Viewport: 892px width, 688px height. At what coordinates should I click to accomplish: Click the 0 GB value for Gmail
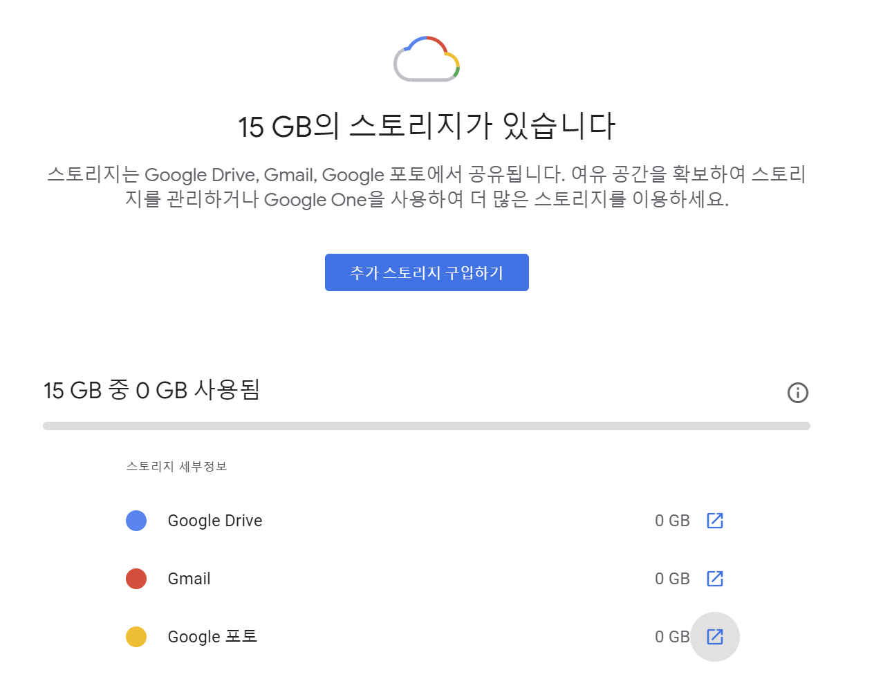pyautogui.click(x=672, y=579)
